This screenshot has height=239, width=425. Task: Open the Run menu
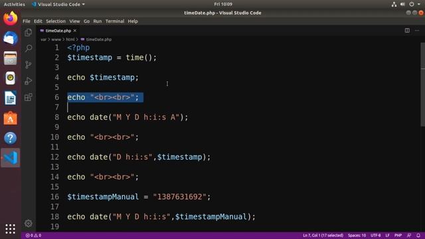pyautogui.click(x=98, y=21)
